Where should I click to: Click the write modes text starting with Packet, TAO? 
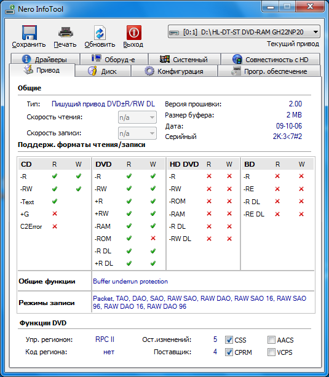(200, 302)
